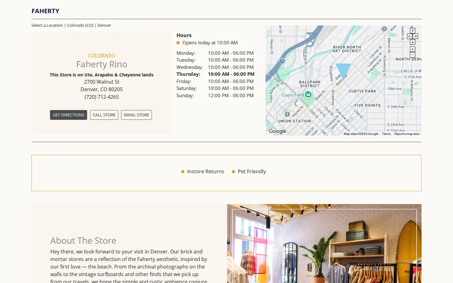Click the Denver, CO 80205 line
The width and height of the screenshot is (453, 283).
(x=102, y=89)
